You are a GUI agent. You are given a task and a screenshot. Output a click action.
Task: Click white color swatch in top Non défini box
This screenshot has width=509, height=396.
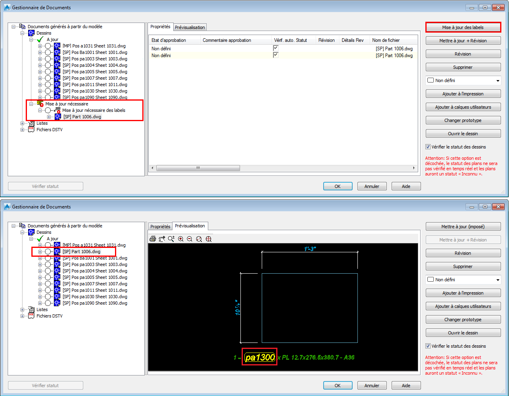431,80
